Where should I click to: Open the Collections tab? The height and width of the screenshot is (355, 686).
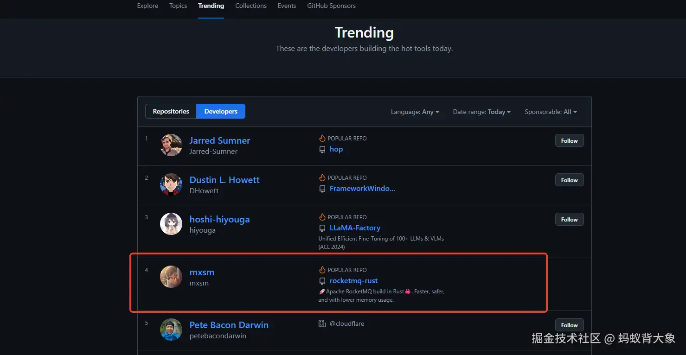(251, 6)
